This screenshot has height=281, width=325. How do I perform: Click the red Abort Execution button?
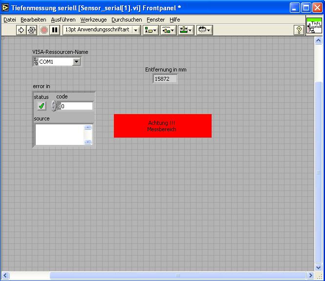tap(44, 30)
